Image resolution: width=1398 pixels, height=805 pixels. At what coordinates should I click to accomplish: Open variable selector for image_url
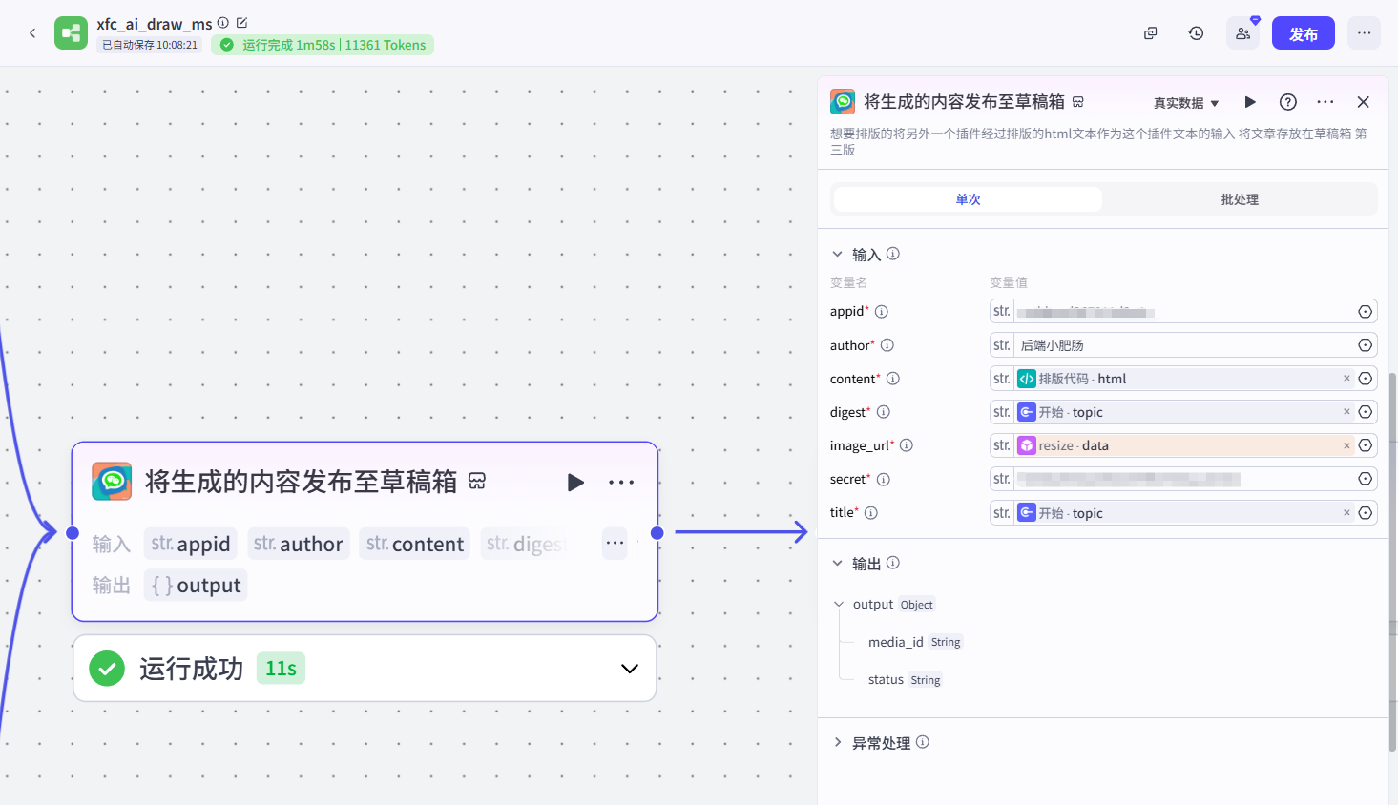pyautogui.click(x=1366, y=445)
